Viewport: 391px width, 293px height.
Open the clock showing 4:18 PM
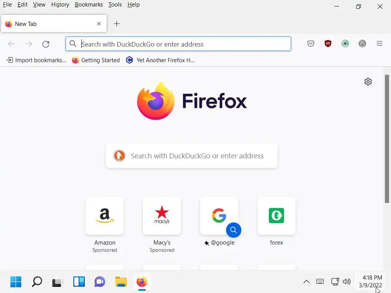[x=370, y=282]
